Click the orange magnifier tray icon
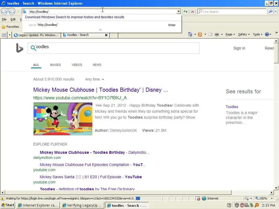The image size is (279, 209). tap(257, 205)
